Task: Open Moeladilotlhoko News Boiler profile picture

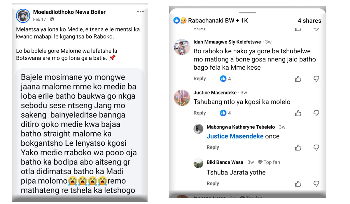Action: click(23, 16)
